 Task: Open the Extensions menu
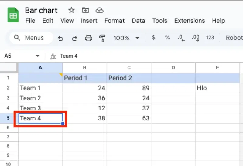point(190,21)
